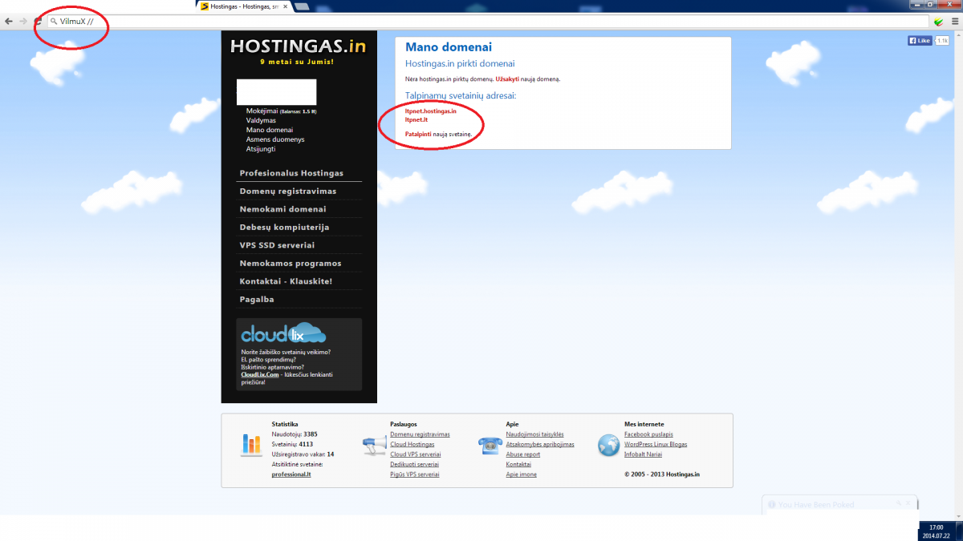Open footer Cloud Hostingas link
The width and height of the screenshot is (963, 541).
412,444
